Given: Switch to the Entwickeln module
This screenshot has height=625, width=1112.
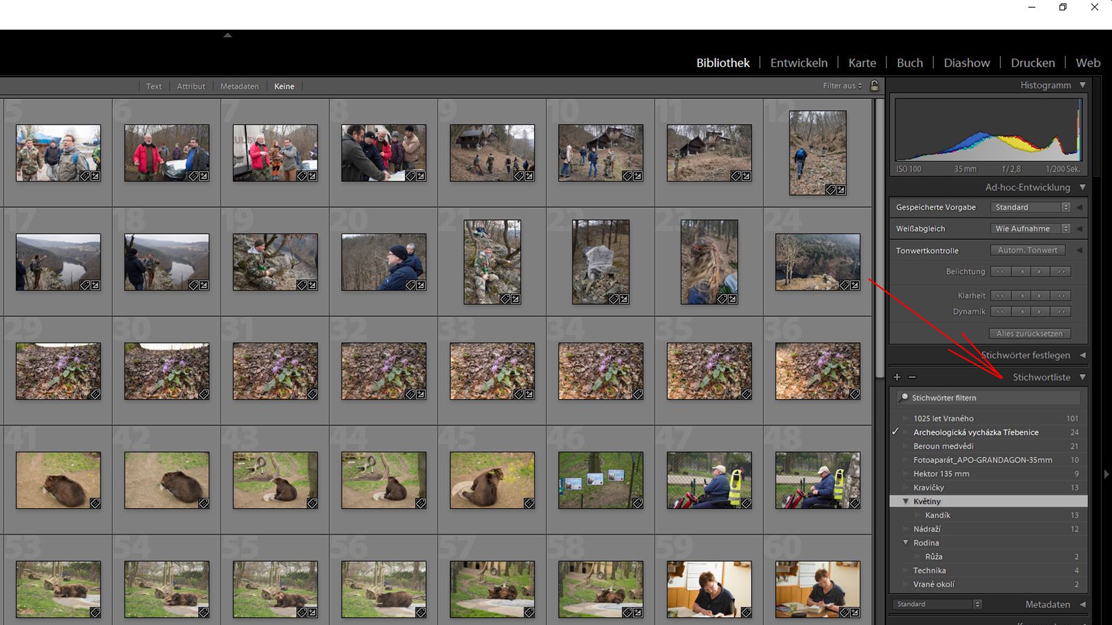Looking at the screenshot, I should coord(798,63).
